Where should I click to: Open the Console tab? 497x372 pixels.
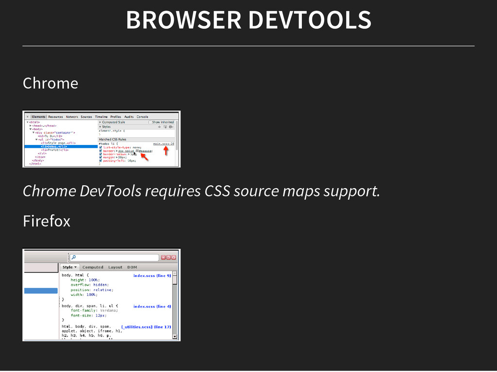click(142, 116)
